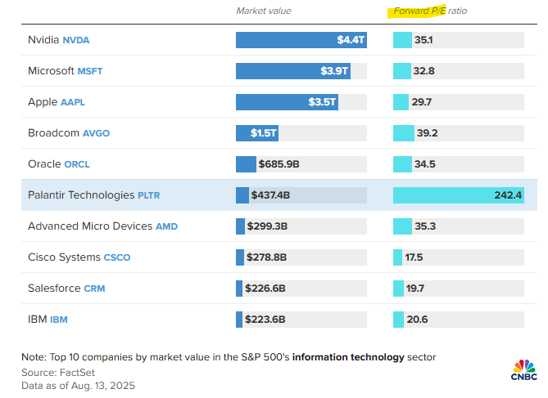Select the CSCO ticker link

116,257
